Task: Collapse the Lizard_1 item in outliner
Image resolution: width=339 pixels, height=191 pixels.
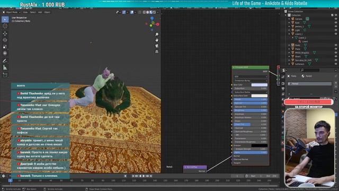Action: coord(289,34)
